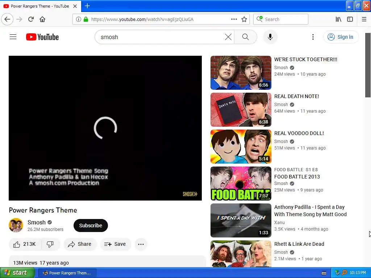Toggle the browser sidebar view

pos(350,19)
